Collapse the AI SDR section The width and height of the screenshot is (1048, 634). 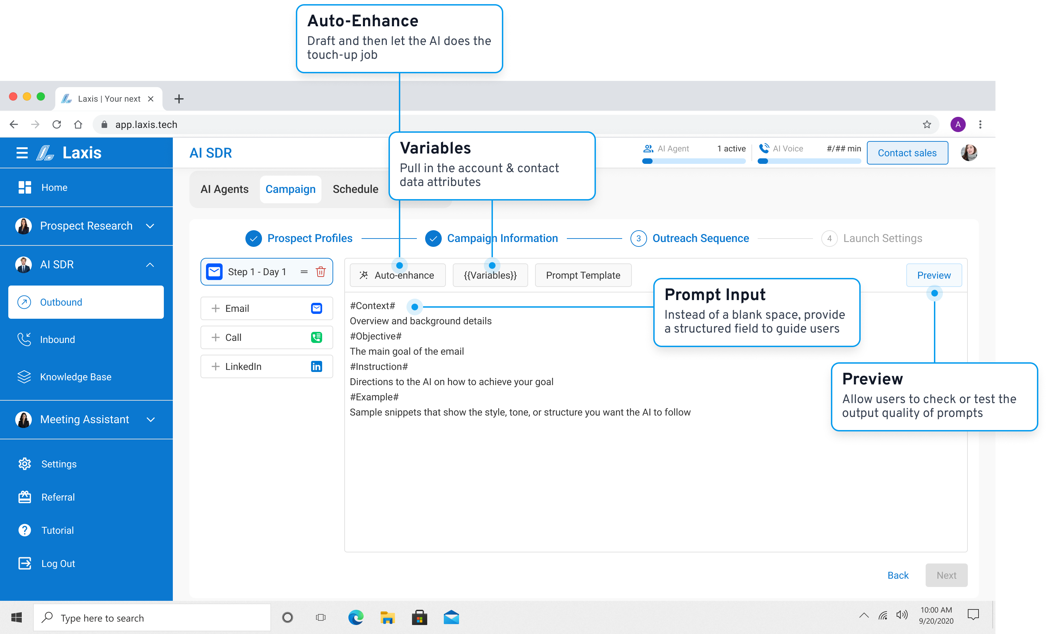[150, 265]
